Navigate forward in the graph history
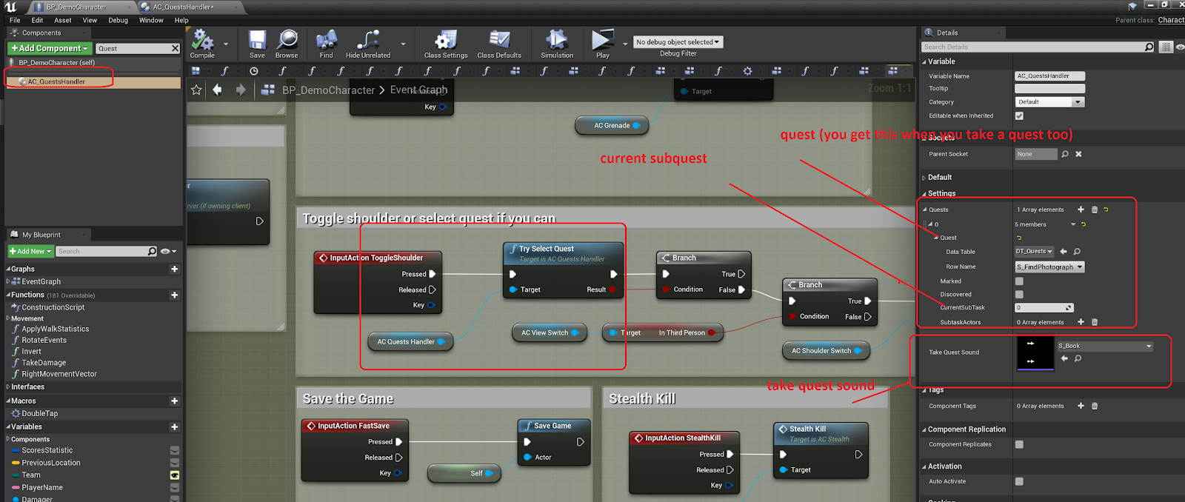Screen dimensions: 1185x502 point(241,90)
